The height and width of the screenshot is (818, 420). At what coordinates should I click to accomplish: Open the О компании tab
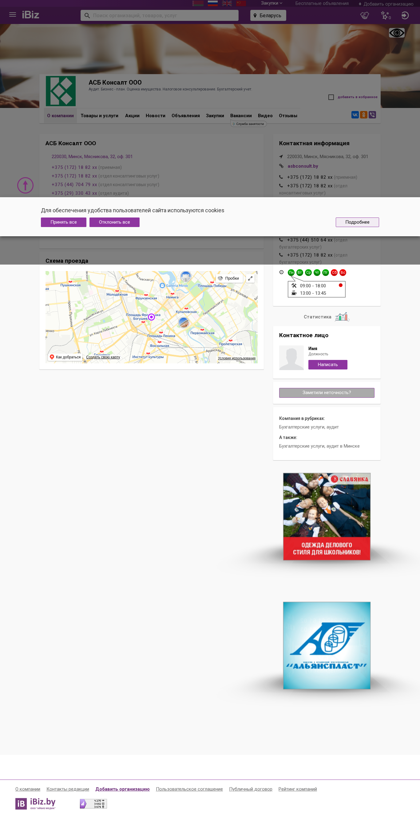60,116
